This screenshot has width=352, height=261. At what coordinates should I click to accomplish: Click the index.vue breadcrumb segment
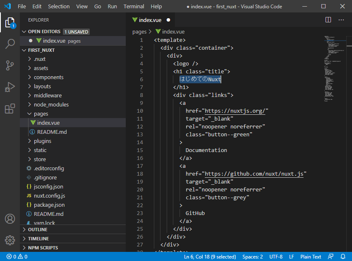point(170,32)
